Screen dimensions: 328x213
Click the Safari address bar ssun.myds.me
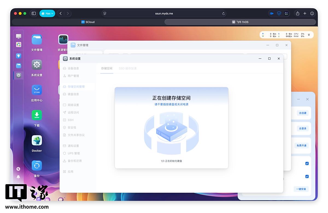click(x=164, y=13)
